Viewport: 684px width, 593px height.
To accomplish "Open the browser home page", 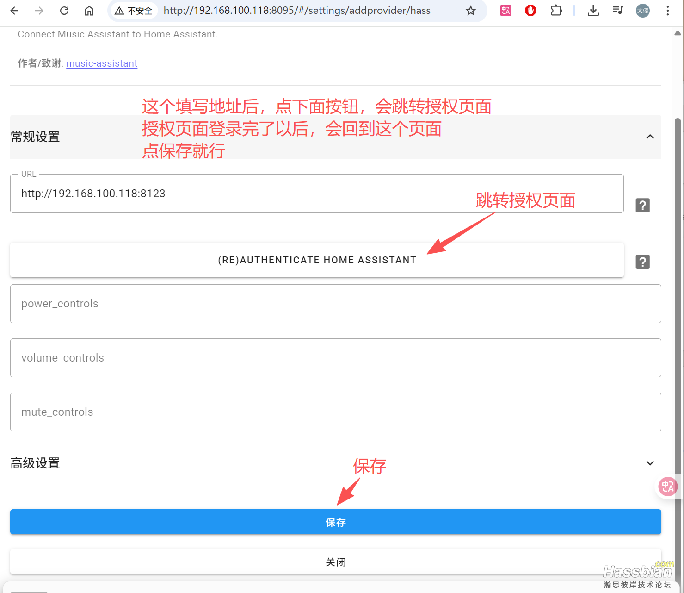I will (x=89, y=11).
